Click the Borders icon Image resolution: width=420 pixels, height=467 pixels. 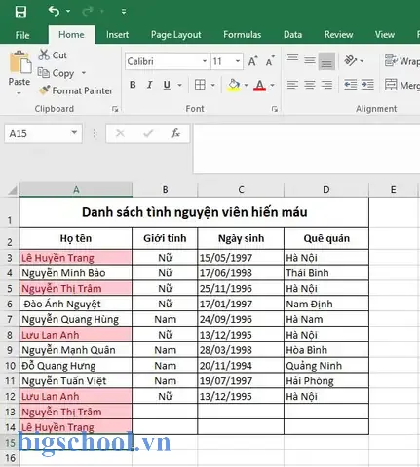tap(200, 85)
